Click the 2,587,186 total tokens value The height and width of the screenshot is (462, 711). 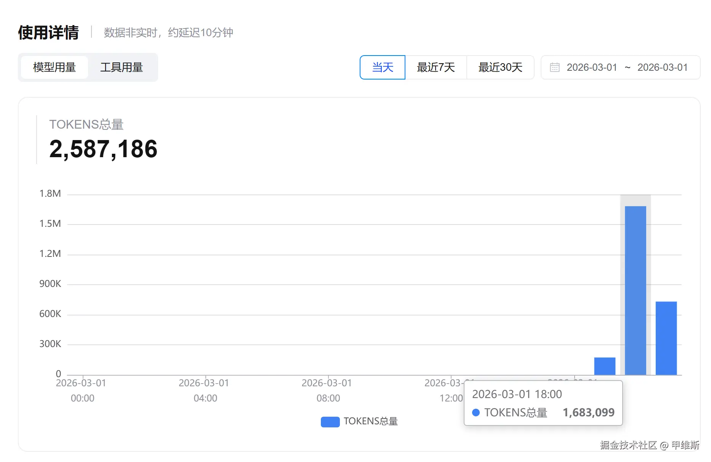tap(103, 149)
